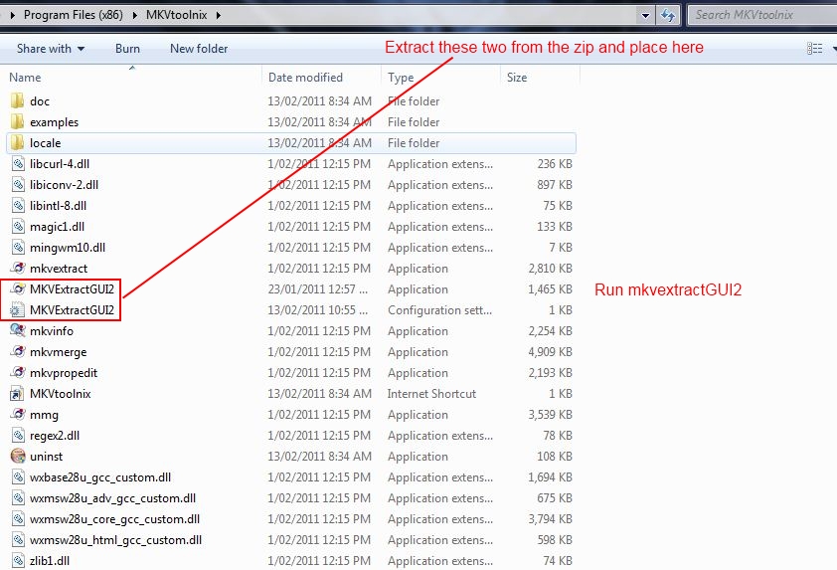Click the 2,810 KB size cell
837x570 pixels.
[550, 269]
